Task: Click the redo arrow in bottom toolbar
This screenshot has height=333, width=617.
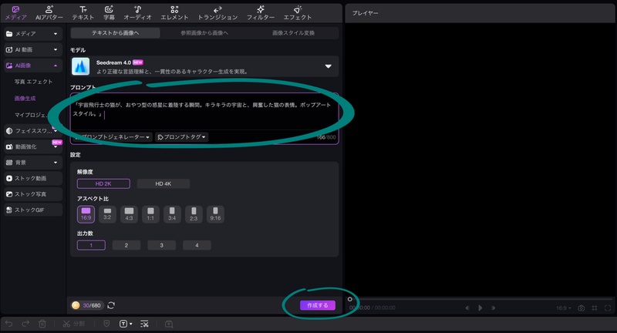Action: pos(25,324)
